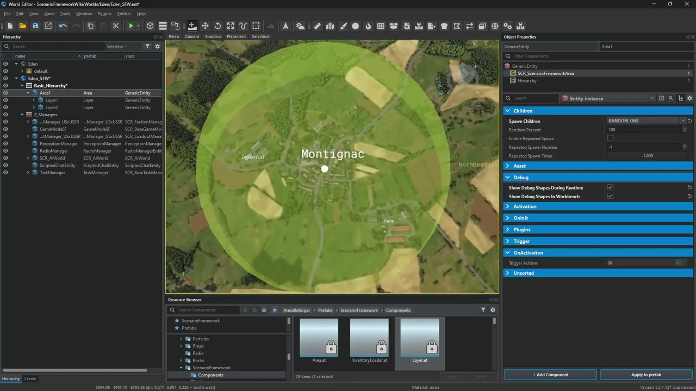Select the Rotate tool in the toolbar
This screenshot has width=696, height=391.
point(217,26)
